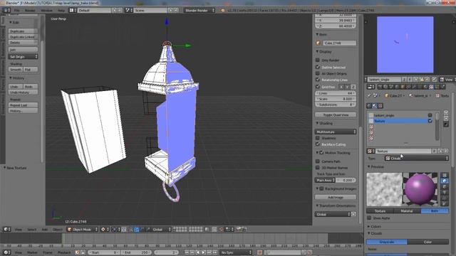Click the info editor type icon
The width and height of the screenshot is (456, 256).
point(6,10)
